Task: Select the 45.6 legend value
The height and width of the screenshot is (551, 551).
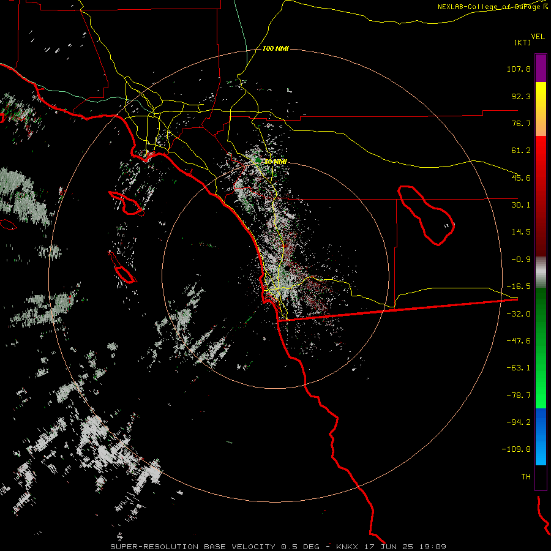Action: point(521,178)
